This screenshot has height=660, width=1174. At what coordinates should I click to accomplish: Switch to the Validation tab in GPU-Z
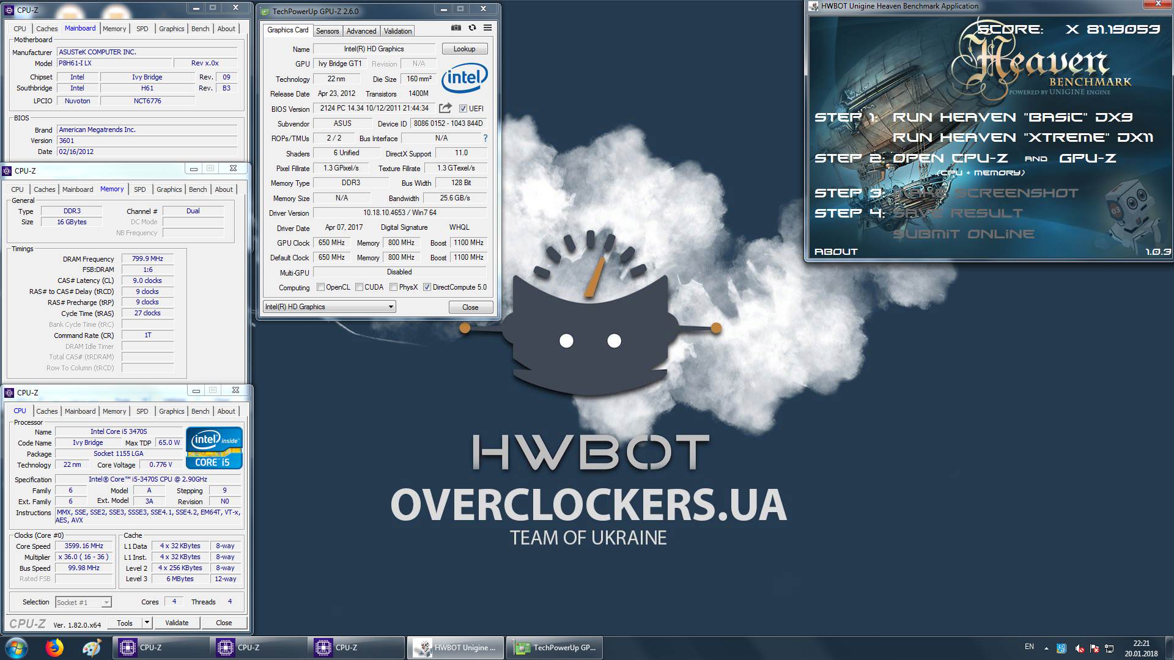tap(397, 31)
